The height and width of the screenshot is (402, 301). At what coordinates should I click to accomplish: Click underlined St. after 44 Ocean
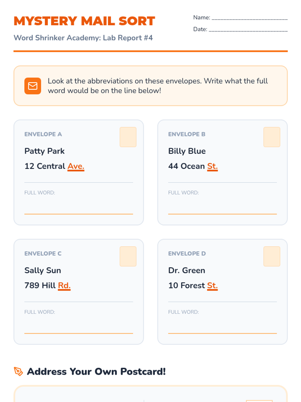(212, 166)
